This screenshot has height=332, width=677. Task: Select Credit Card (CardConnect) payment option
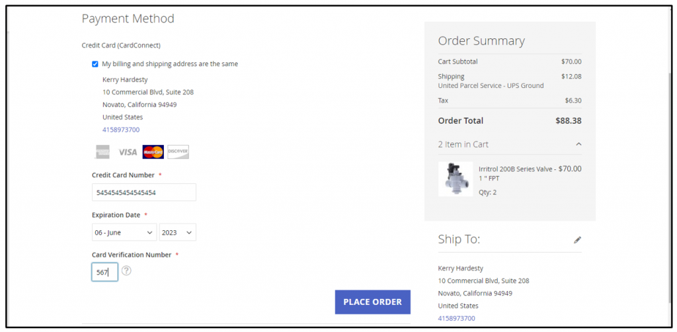click(x=121, y=45)
